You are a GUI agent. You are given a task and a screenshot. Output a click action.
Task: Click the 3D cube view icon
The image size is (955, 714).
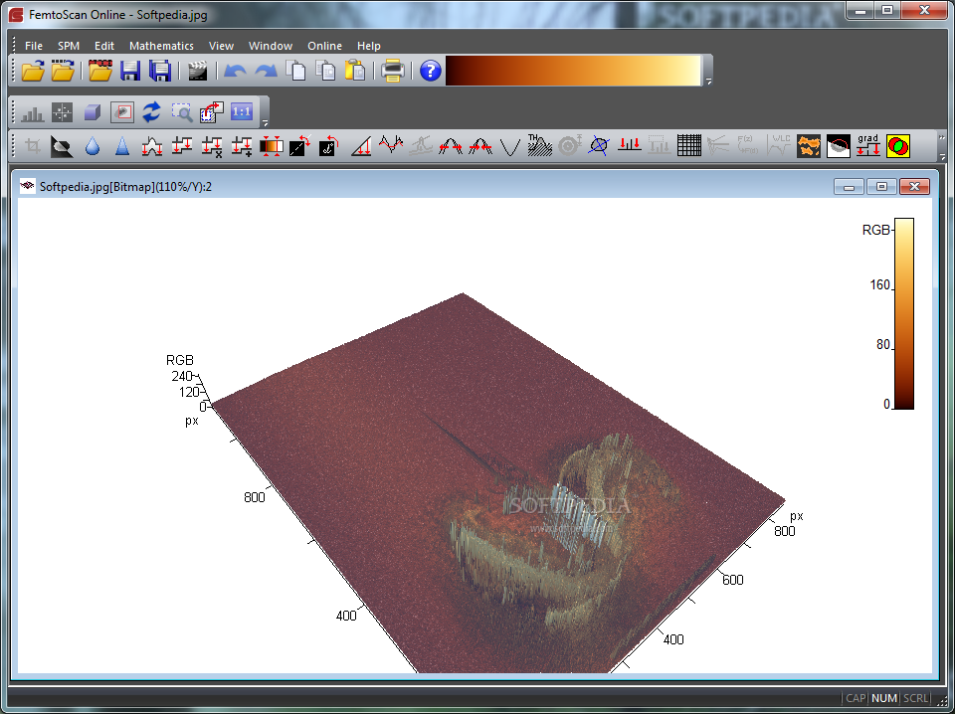[92, 112]
